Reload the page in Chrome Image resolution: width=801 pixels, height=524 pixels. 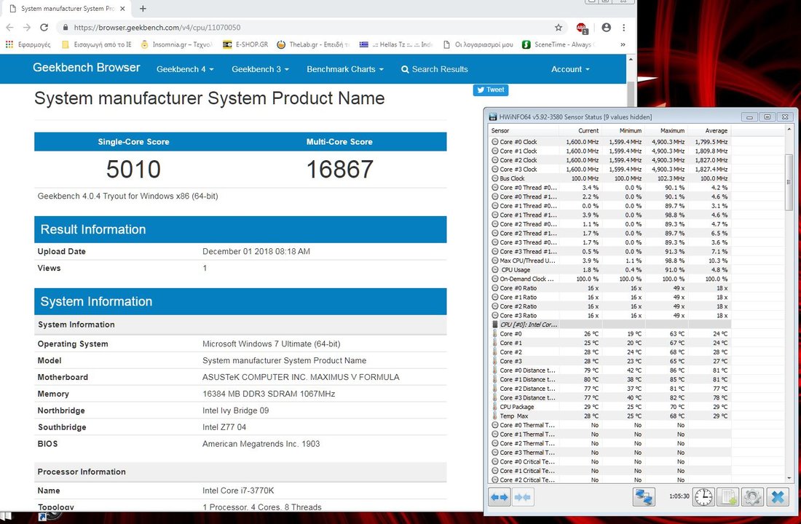(x=44, y=28)
